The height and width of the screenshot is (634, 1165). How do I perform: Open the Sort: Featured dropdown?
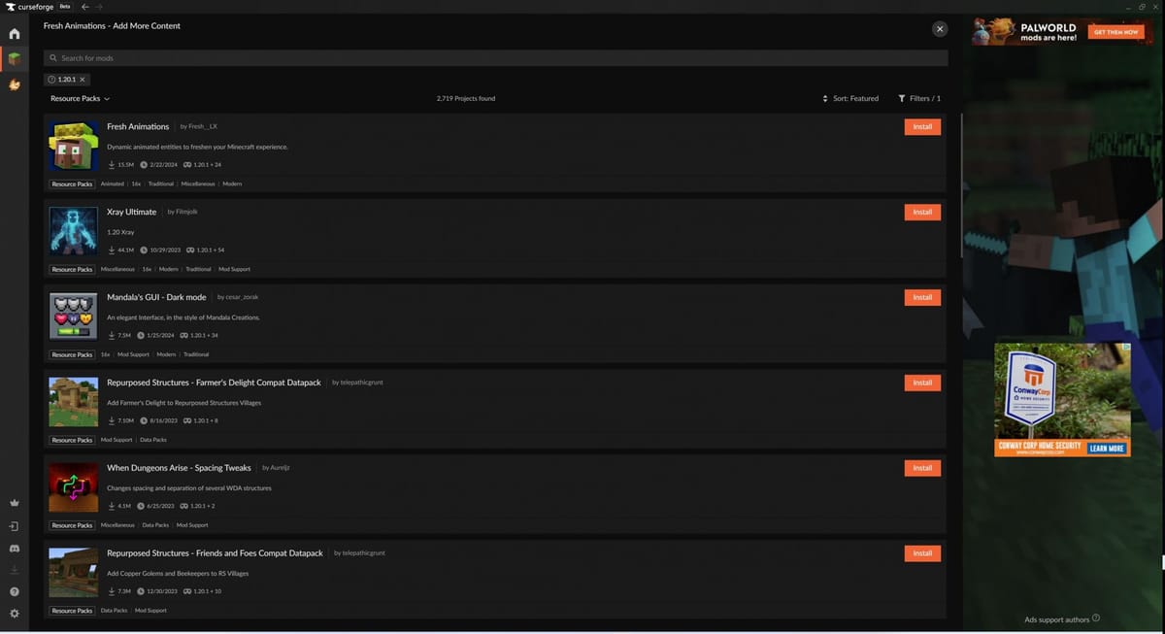pyautogui.click(x=849, y=98)
